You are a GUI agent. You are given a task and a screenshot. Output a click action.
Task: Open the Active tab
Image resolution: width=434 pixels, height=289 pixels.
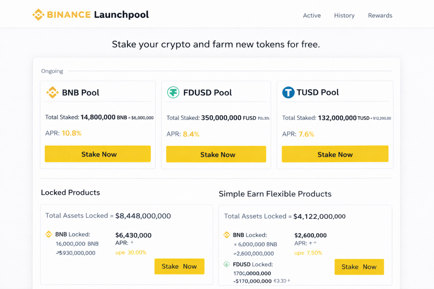click(311, 16)
